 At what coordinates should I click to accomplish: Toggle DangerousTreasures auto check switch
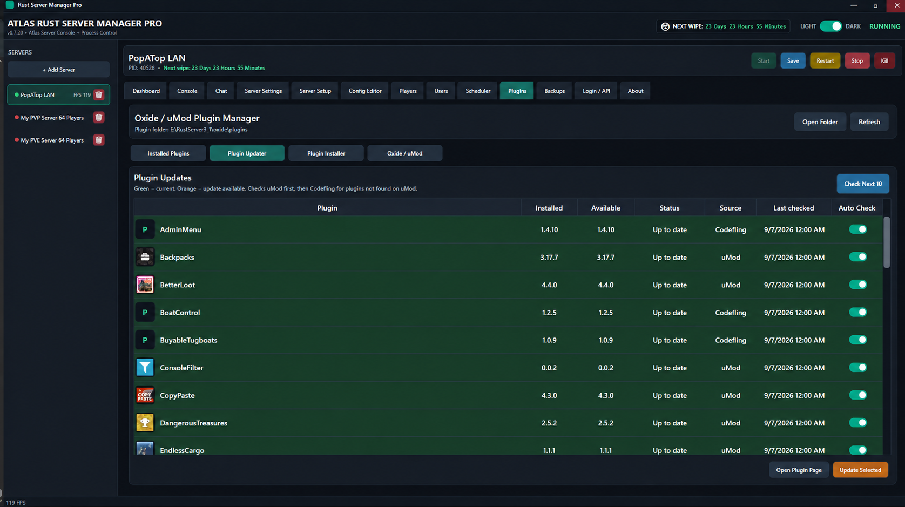click(857, 423)
